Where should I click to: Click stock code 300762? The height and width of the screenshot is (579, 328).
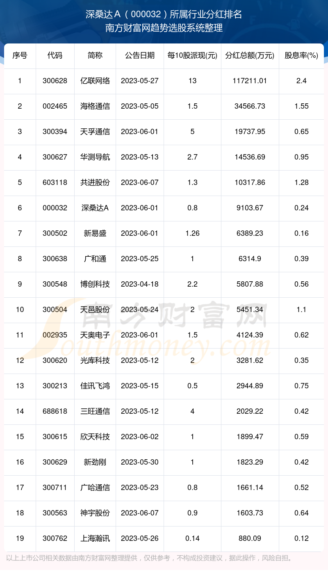point(55,538)
